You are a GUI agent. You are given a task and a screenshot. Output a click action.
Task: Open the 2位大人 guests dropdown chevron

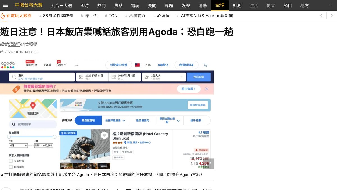[x=181, y=77]
